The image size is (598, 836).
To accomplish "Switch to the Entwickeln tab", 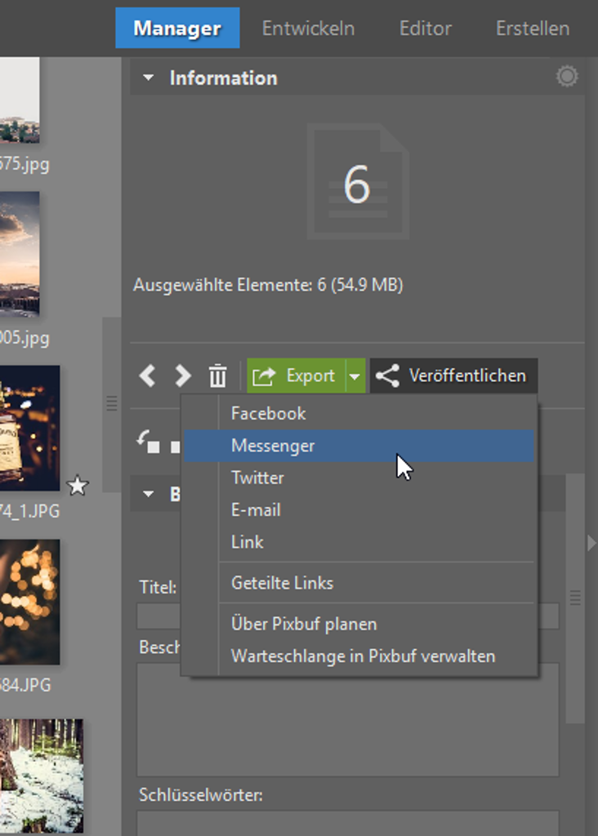I will coord(308,29).
